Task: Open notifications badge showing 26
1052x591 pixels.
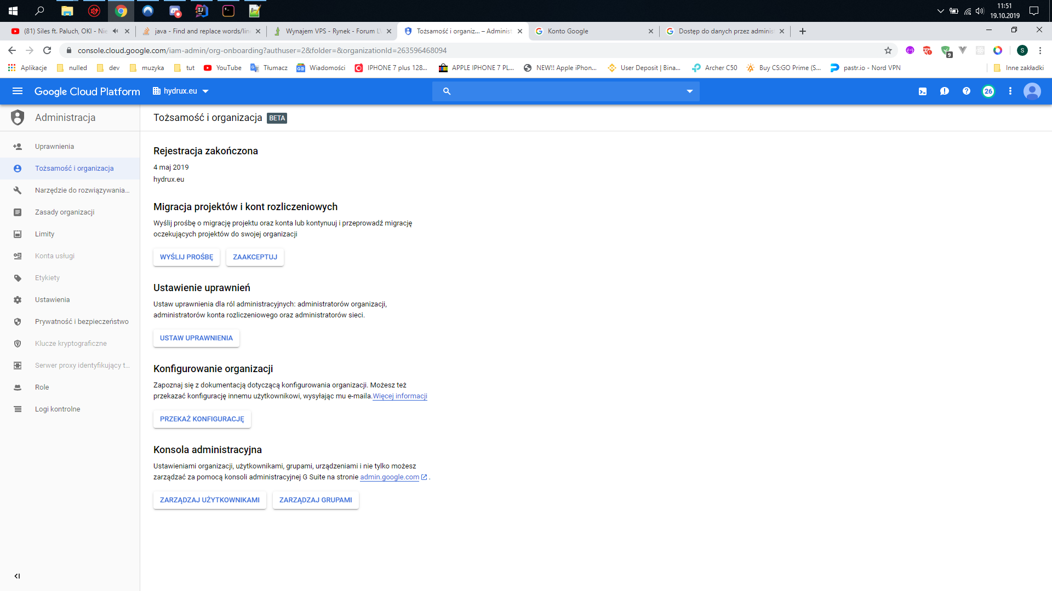Action: (988, 91)
